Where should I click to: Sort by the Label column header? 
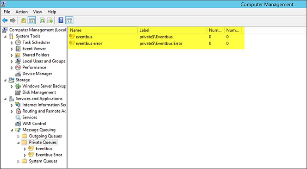pos(172,30)
